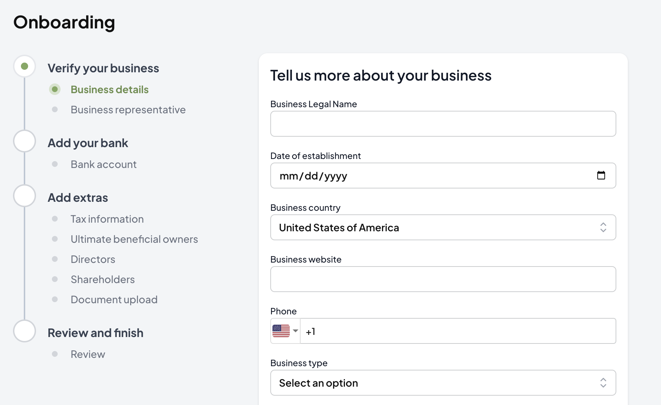
Task: Click the Business country label
Action: 305,208
